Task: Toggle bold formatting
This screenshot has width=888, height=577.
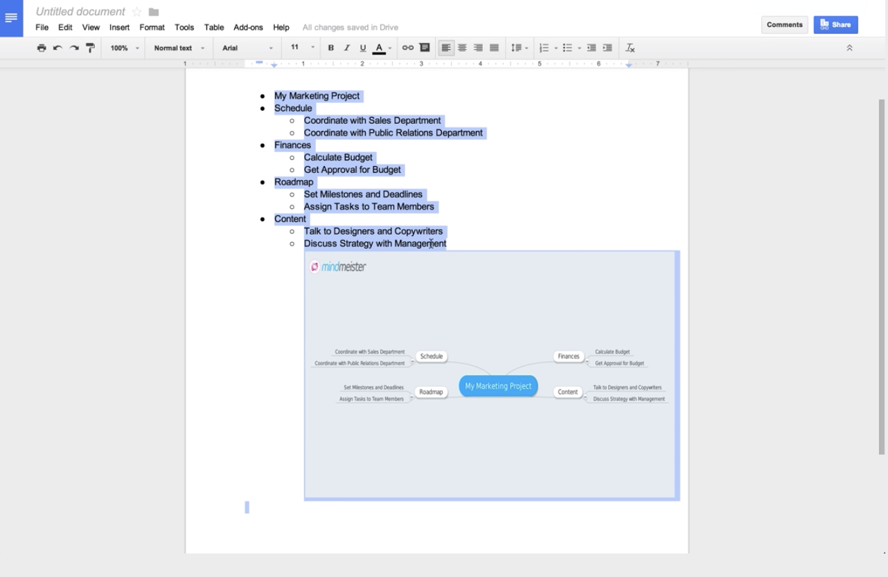Action: click(331, 48)
